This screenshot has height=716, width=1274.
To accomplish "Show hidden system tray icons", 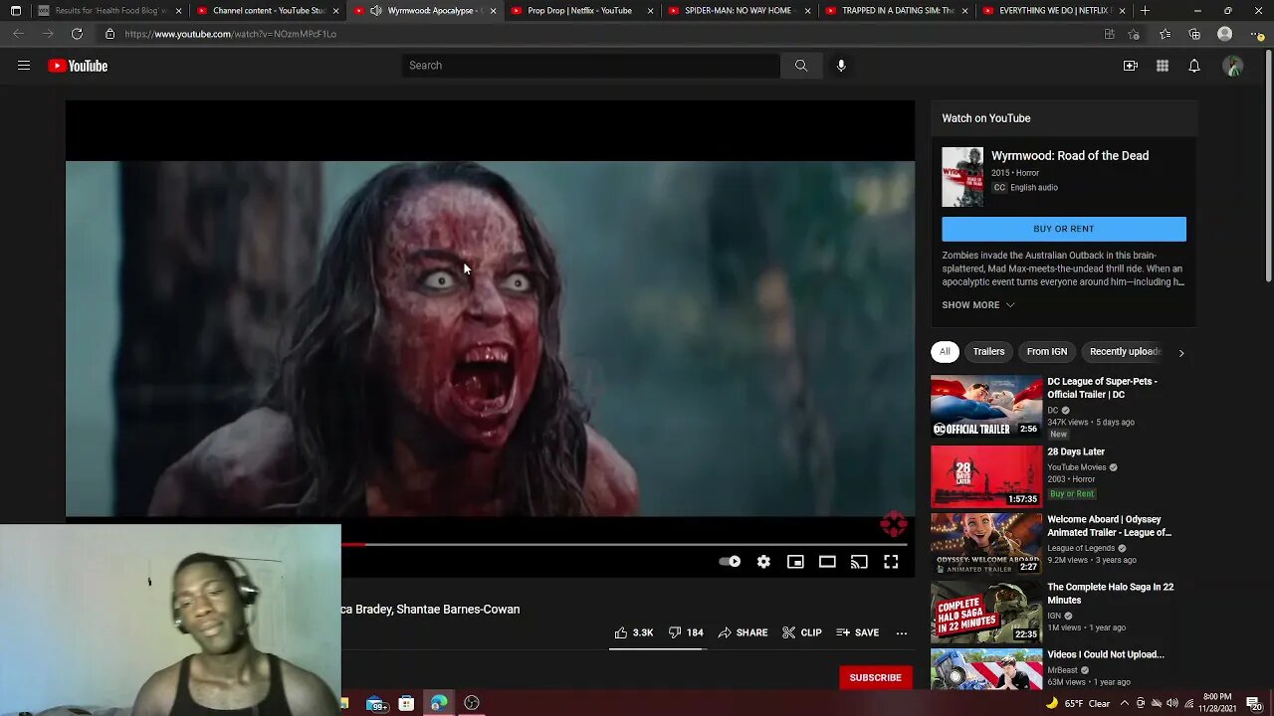I will [1126, 703].
